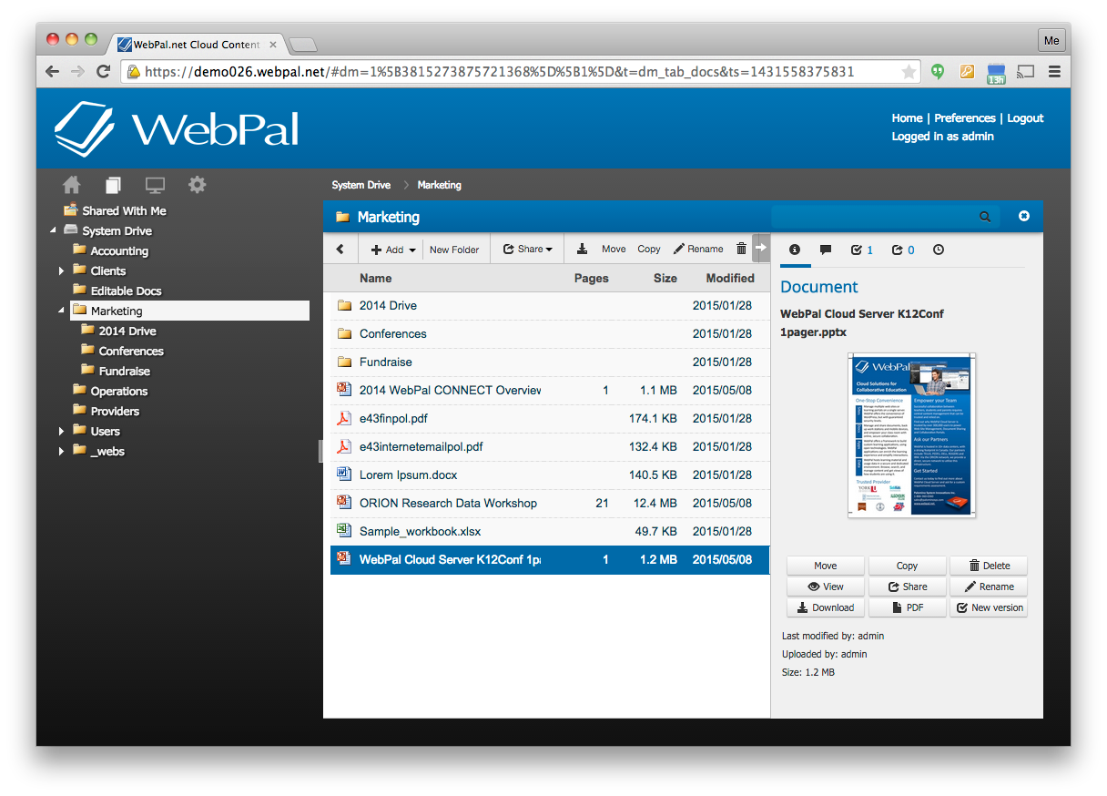This screenshot has width=1107, height=796.
Task: Select the Operations folder in the tree
Action: click(118, 391)
